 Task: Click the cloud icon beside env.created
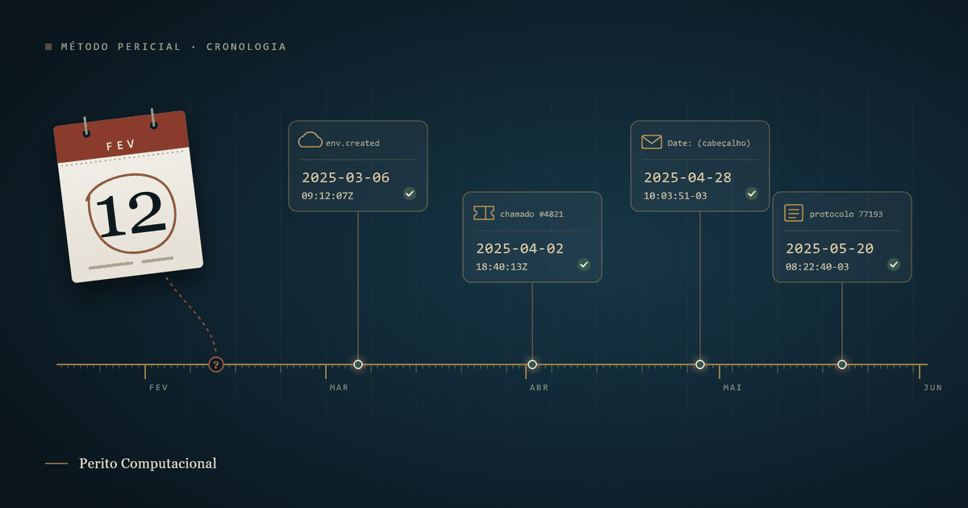point(311,140)
